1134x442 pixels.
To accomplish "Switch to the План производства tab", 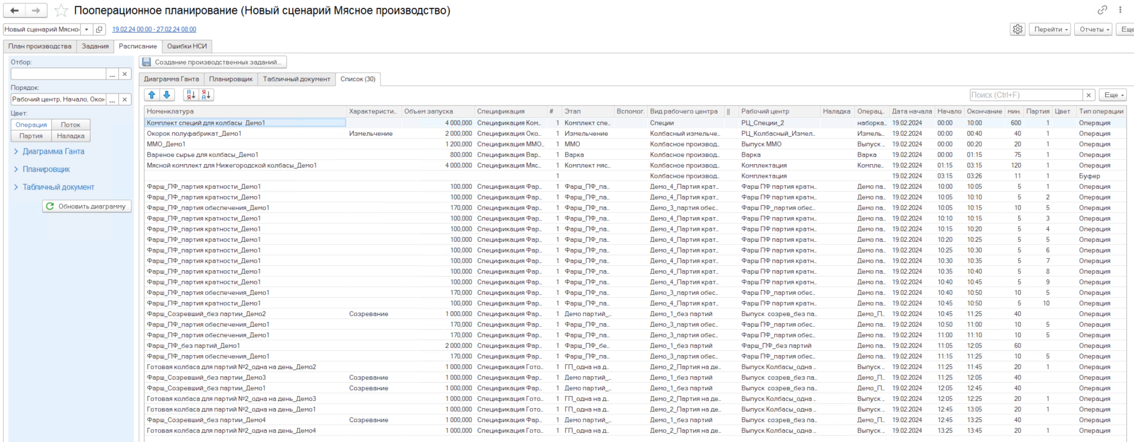I will (40, 46).
